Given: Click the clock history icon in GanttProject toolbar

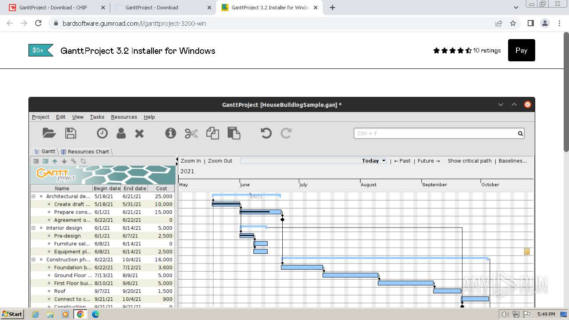Looking at the screenshot, I should [102, 133].
